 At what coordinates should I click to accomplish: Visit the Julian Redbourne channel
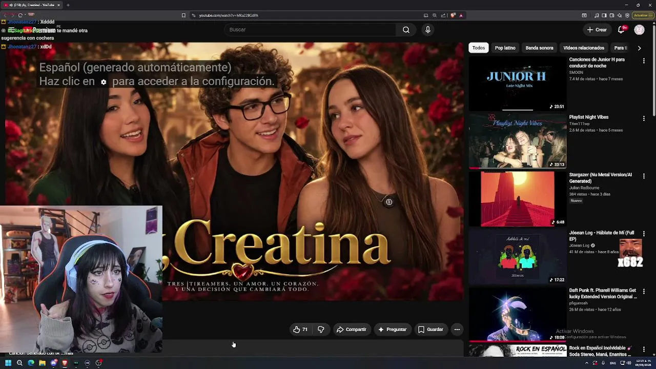pos(584,188)
